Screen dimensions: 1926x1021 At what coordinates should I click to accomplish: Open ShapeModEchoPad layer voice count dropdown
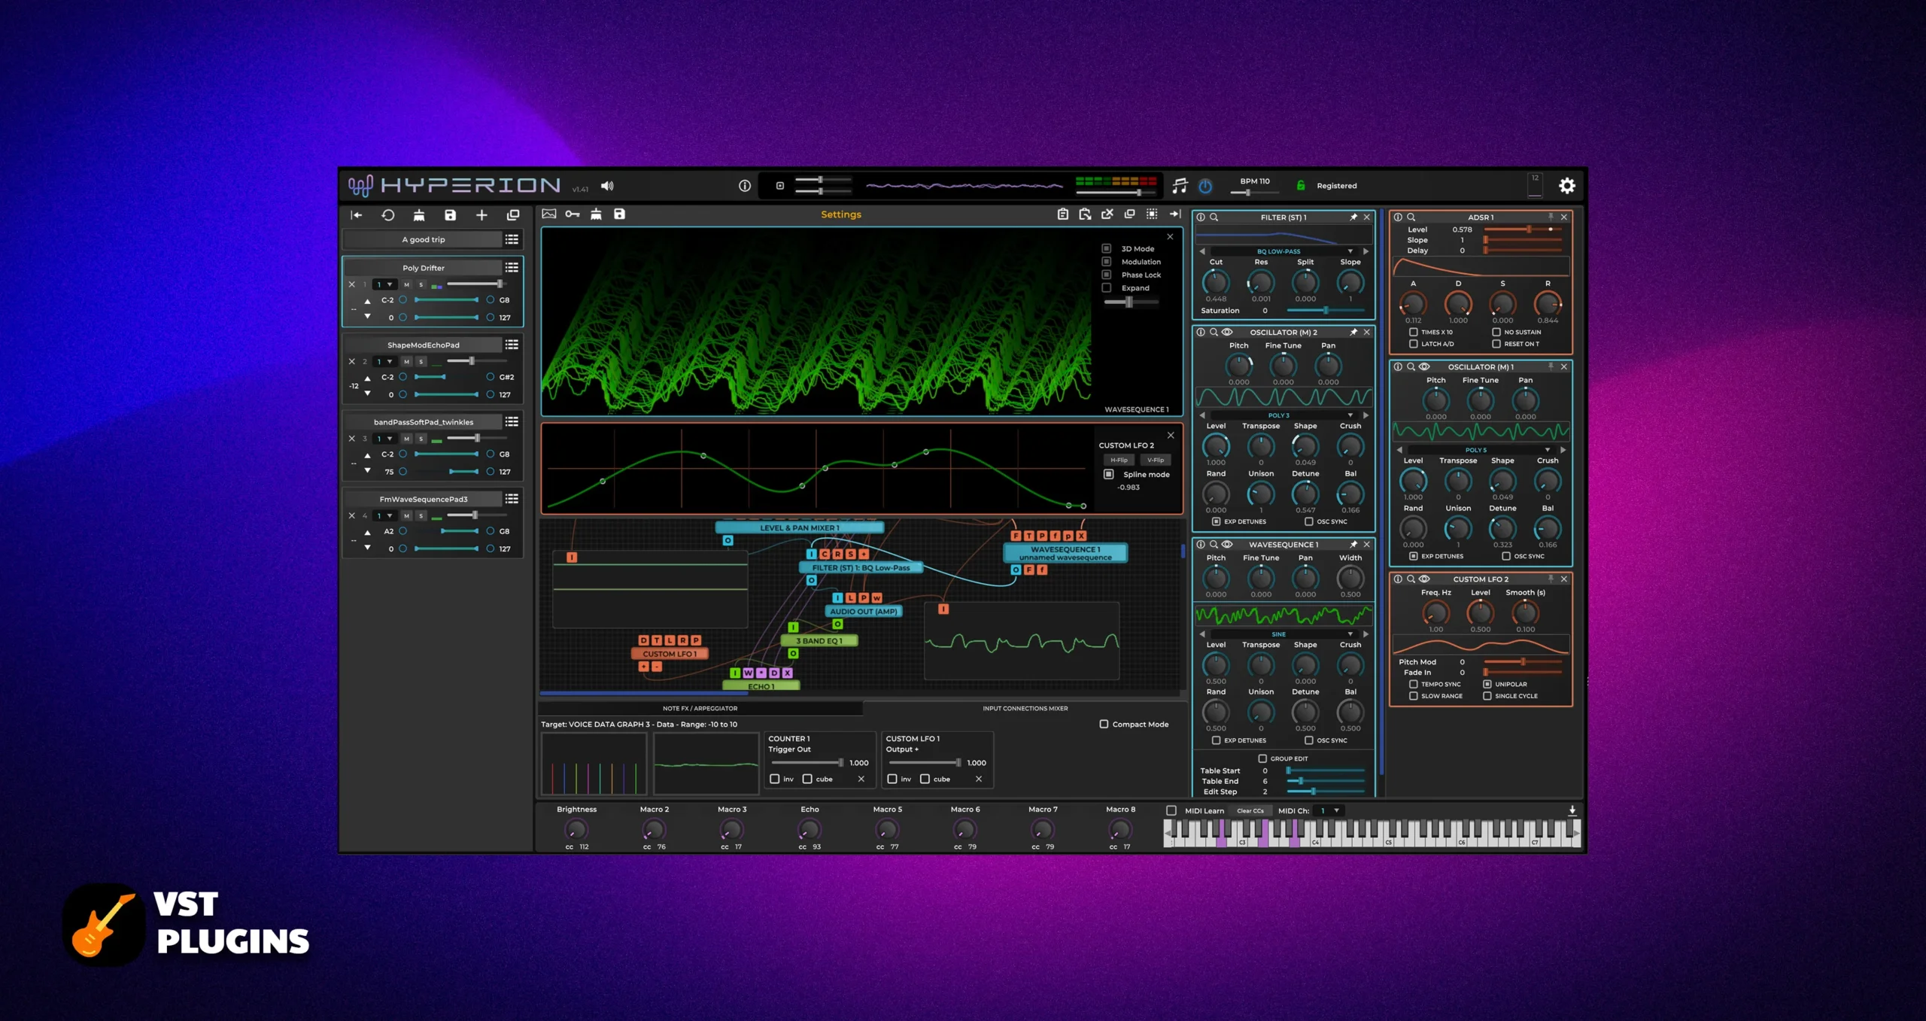[384, 361]
